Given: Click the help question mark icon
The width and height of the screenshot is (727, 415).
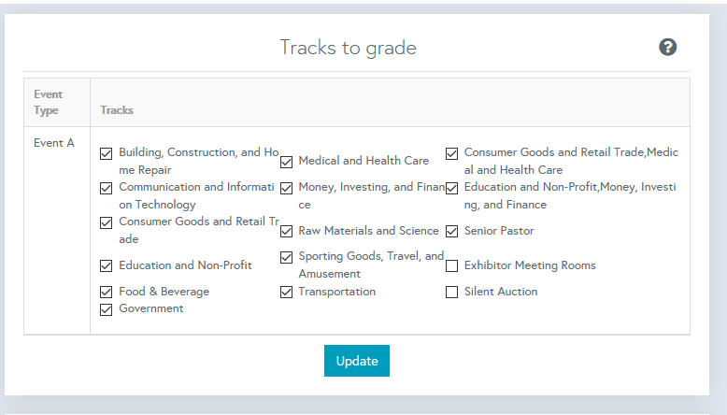Looking at the screenshot, I should 667,47.
